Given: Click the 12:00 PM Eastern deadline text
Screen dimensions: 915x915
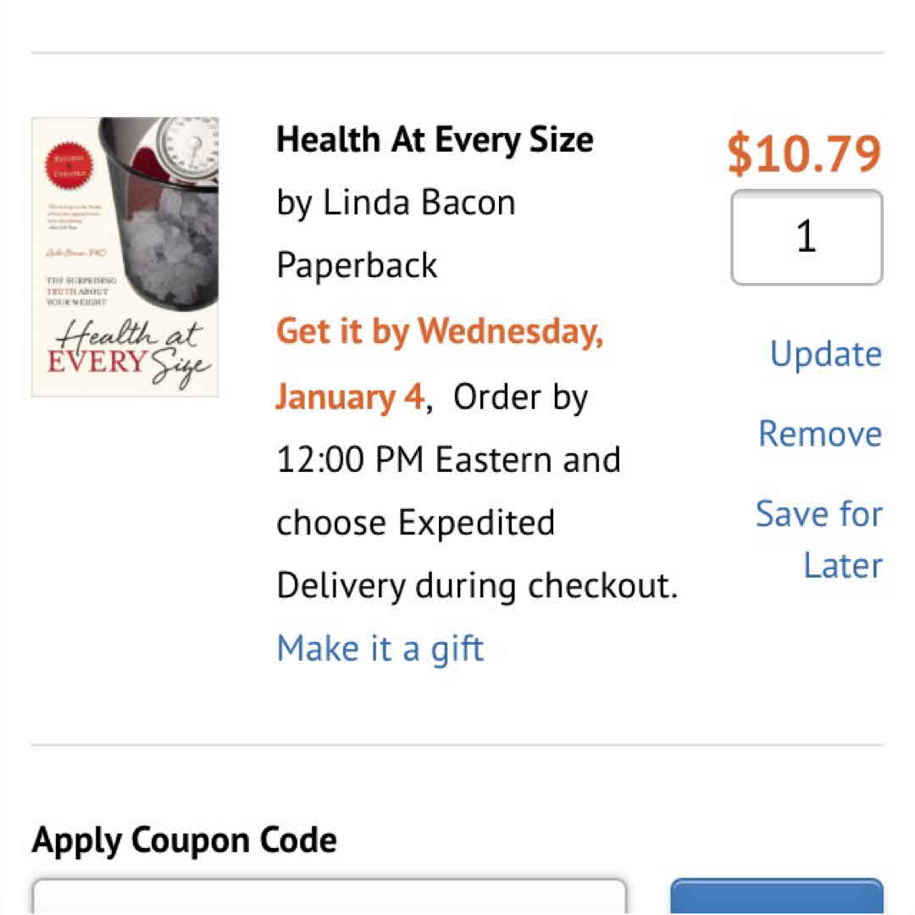Looking at the screenshot, I should (447, 460).
